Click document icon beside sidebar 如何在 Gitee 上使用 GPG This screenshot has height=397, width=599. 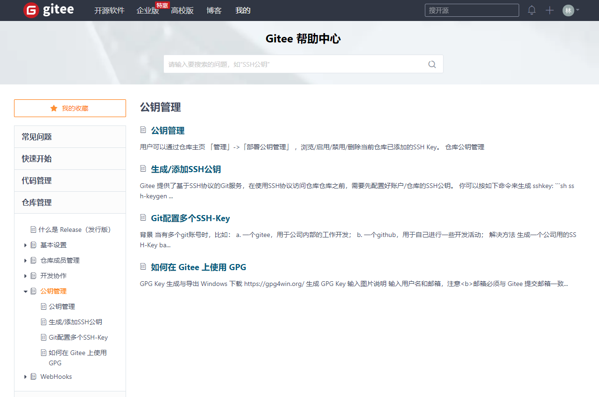click(x=44, y=353)
